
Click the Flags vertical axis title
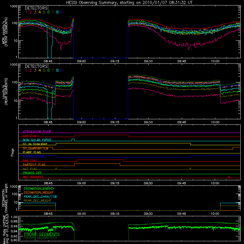coord(13,152)
